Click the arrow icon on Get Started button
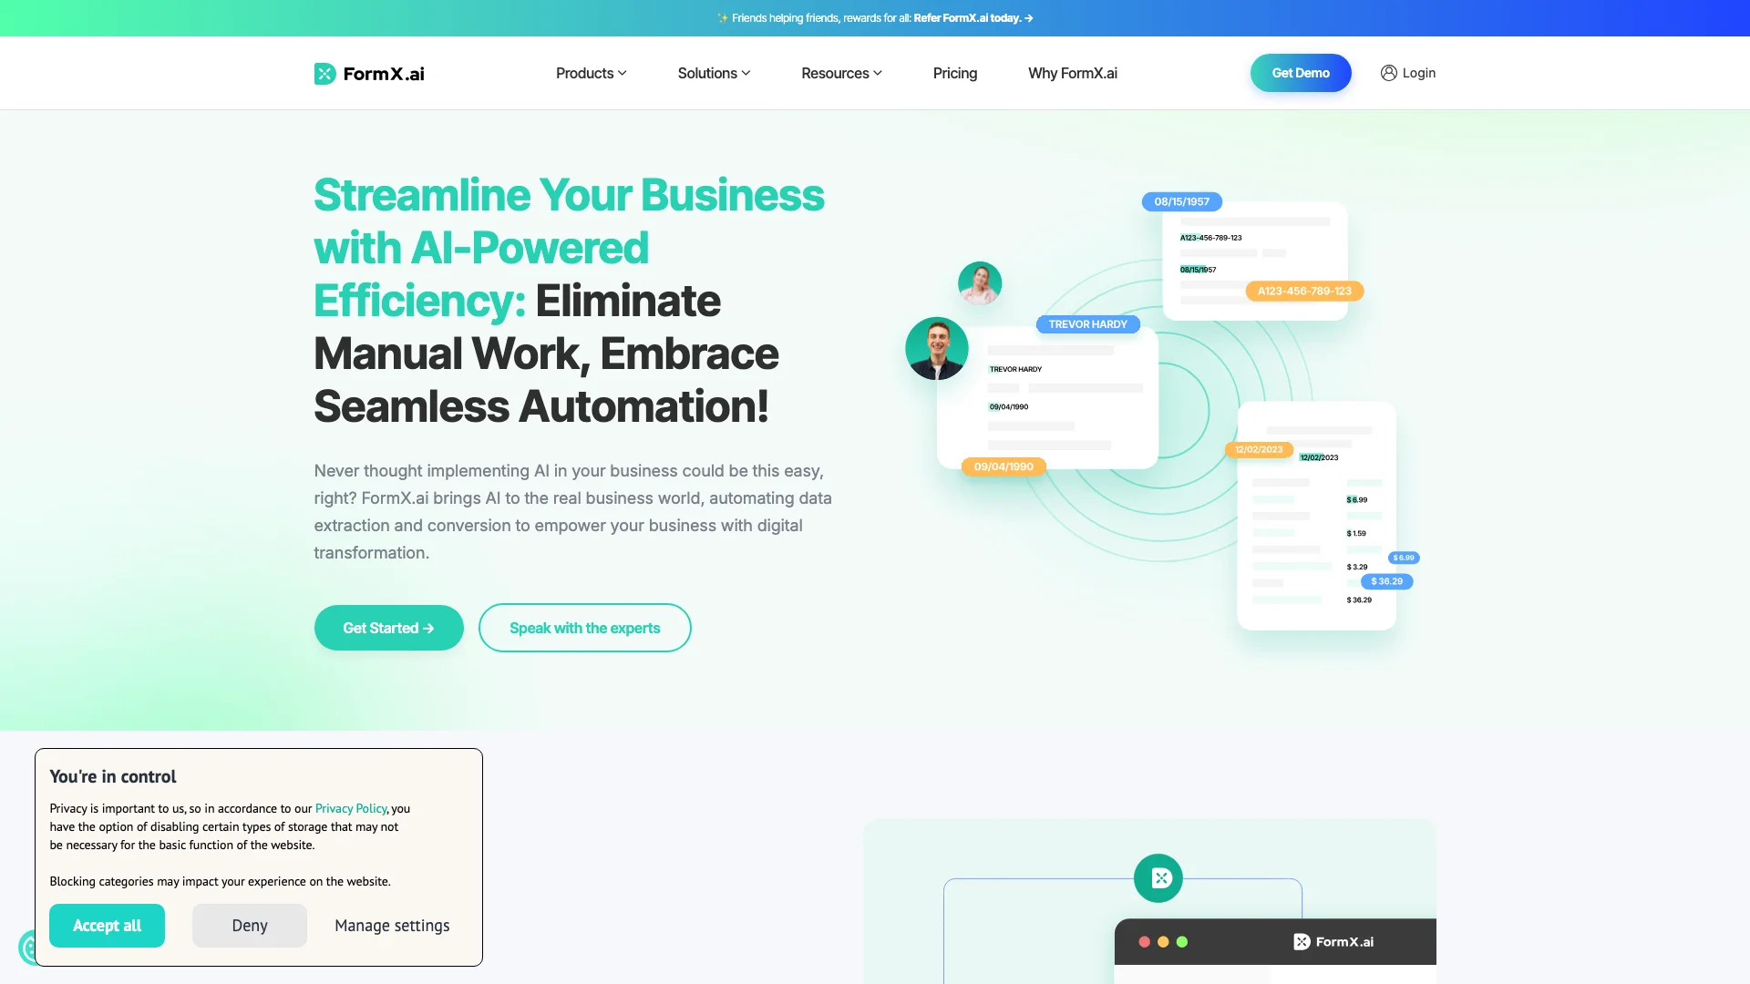The image size is (1750, 984). (429, 627)
